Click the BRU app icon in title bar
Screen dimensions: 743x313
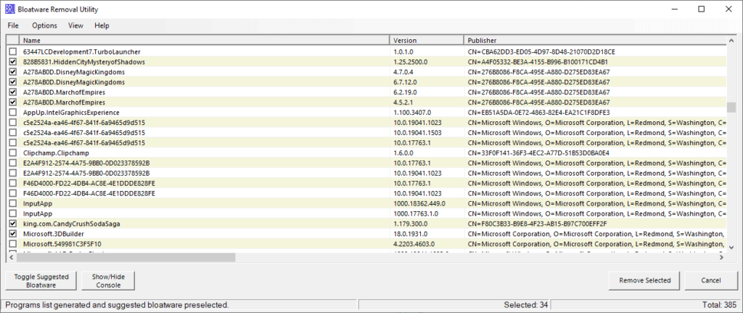tap(10, 9)
